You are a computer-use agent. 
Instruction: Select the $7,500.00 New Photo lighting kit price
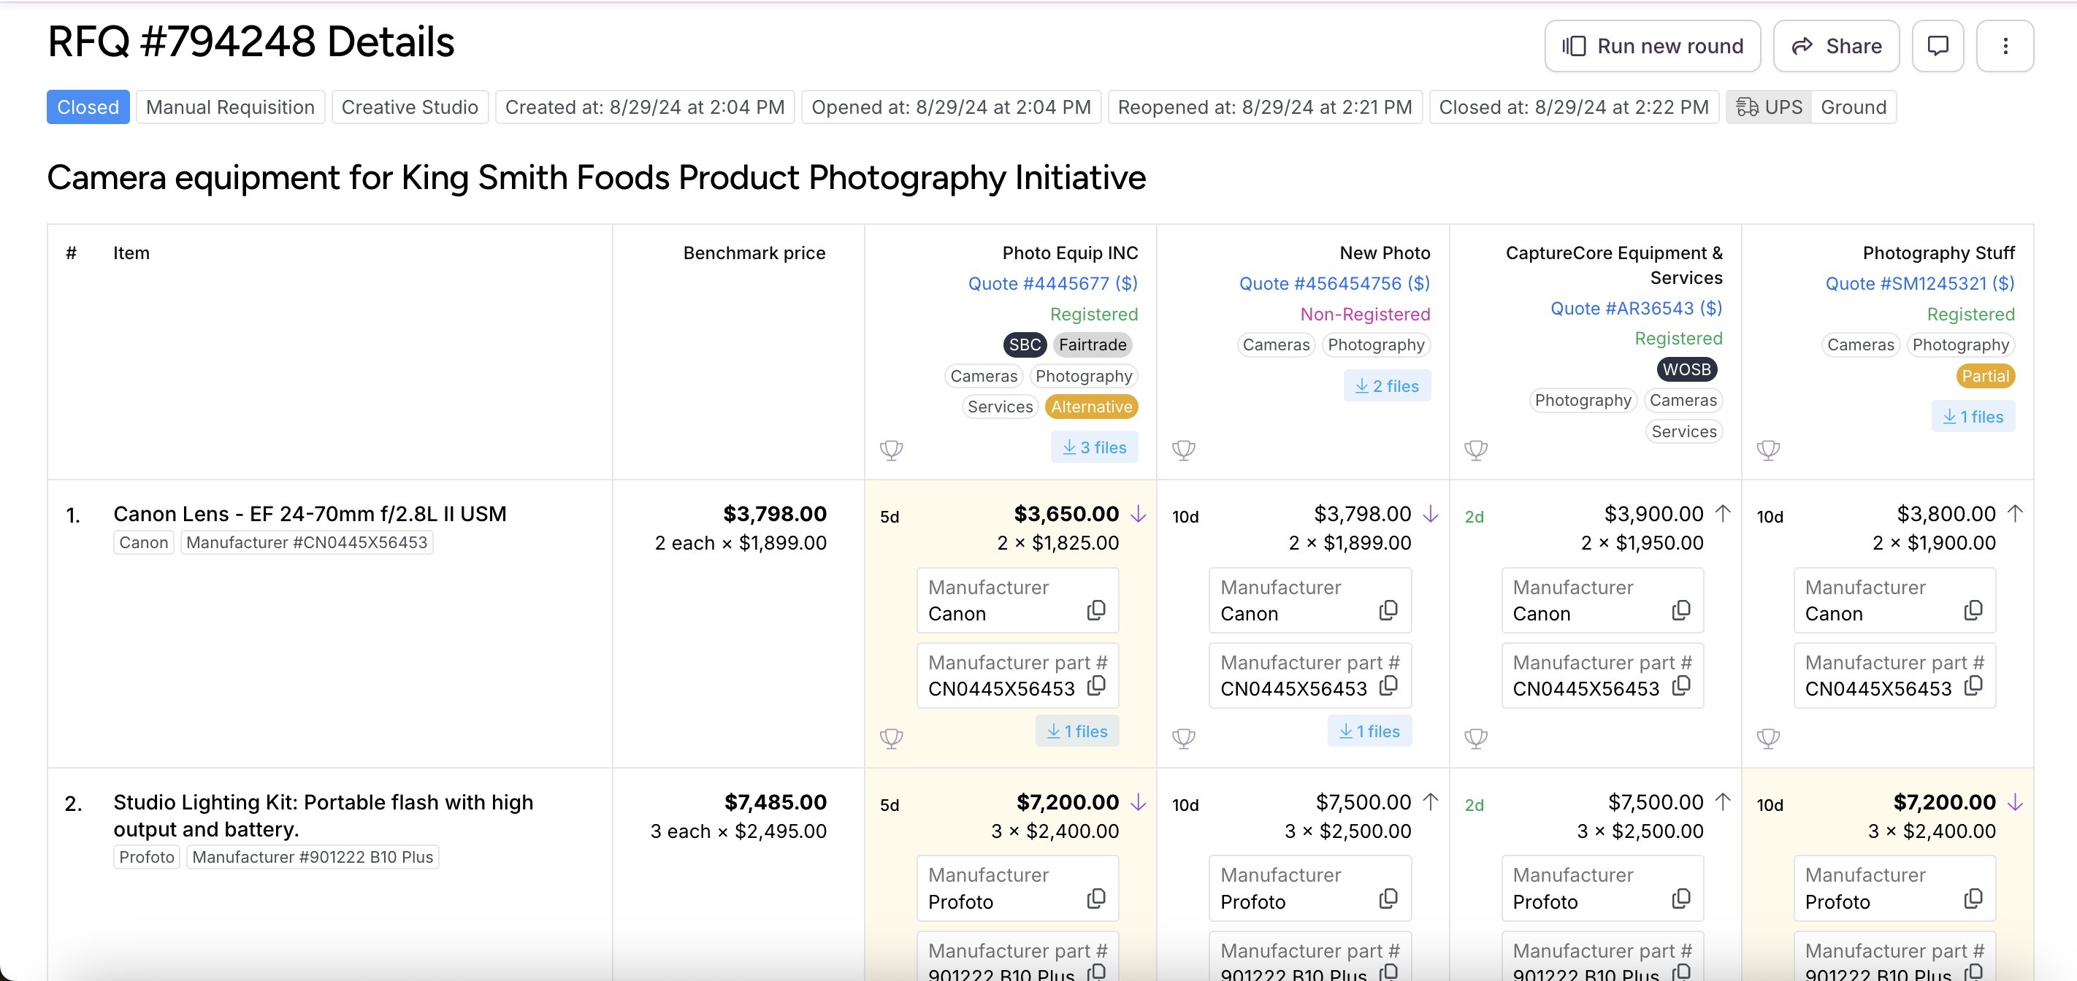[x=1363, y=801]
